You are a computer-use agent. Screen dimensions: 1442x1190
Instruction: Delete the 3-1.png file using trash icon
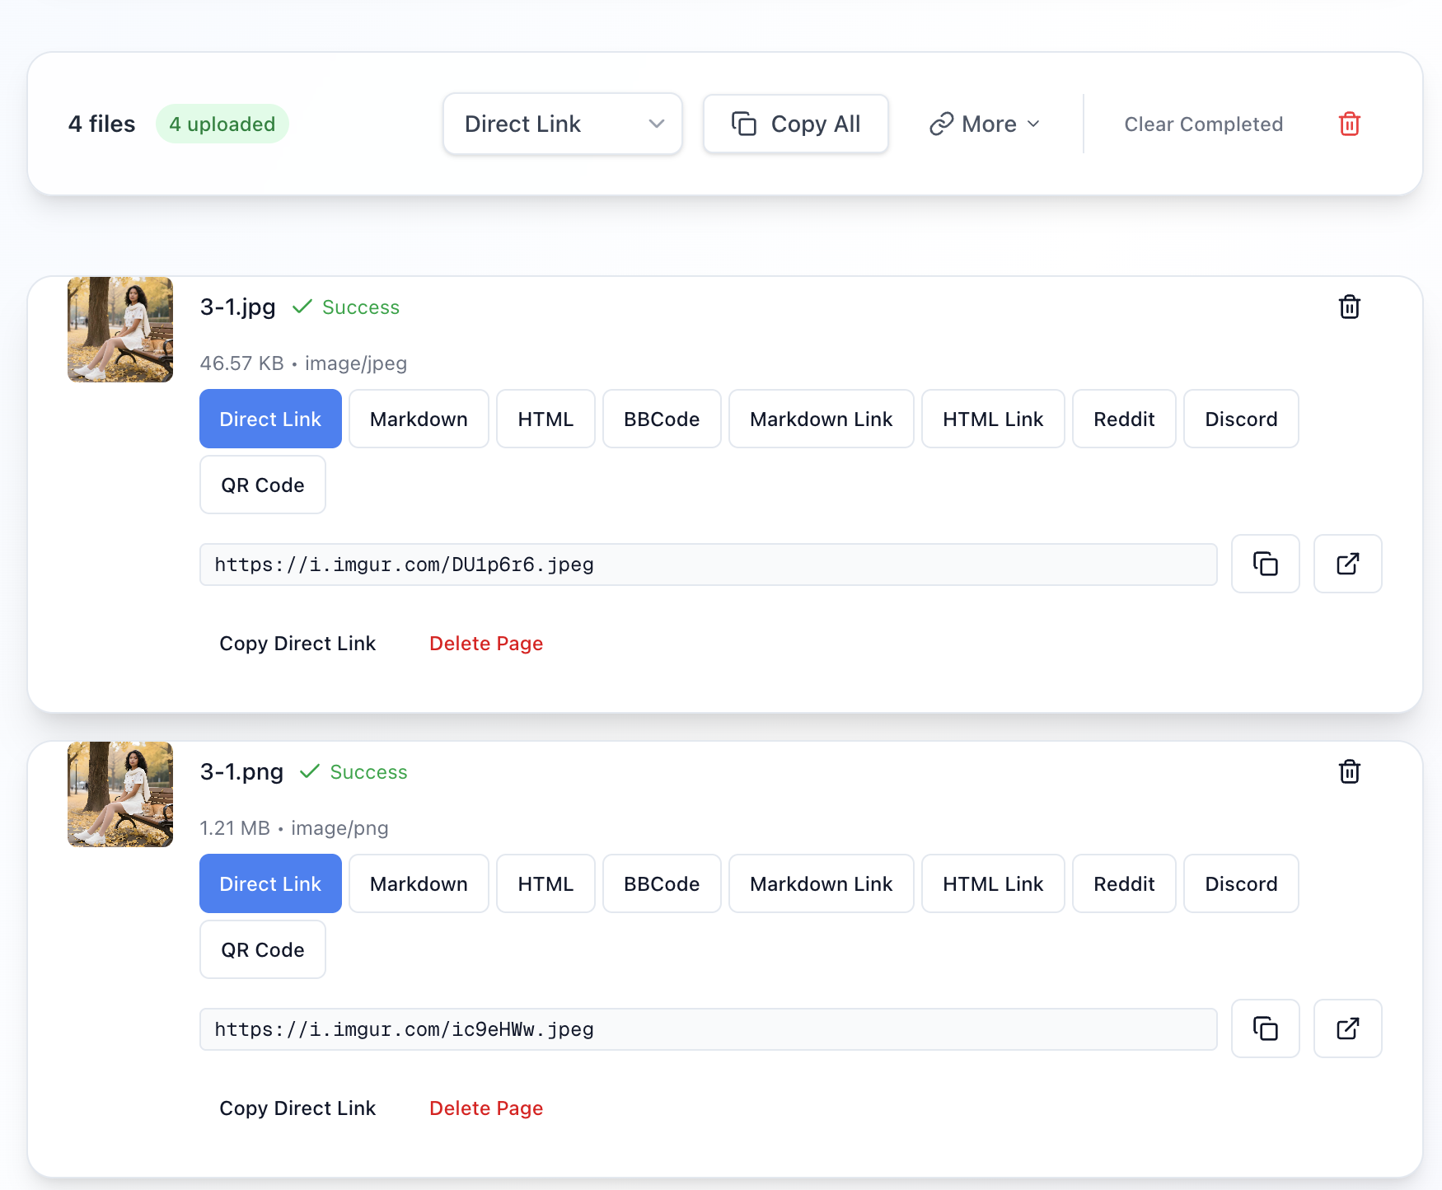click(x=1349, y=772)
